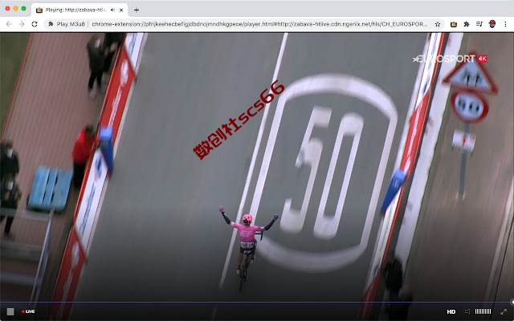
Task: Stop playback with the square stop button
Action: (x=10, y=311)
